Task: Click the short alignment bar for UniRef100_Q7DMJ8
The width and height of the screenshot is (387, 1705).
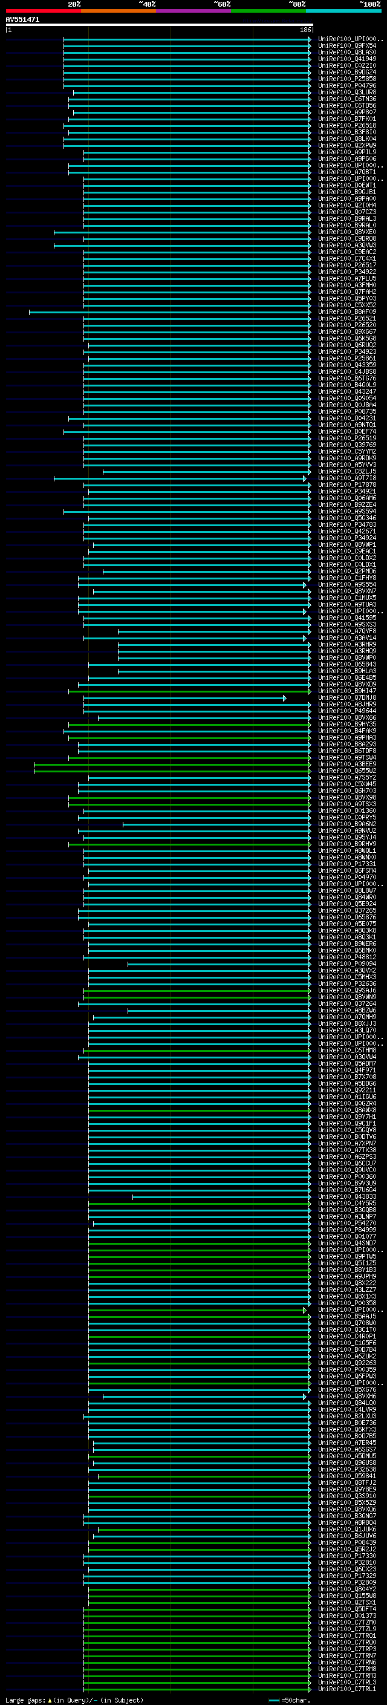Action: (x=184, y=699)
